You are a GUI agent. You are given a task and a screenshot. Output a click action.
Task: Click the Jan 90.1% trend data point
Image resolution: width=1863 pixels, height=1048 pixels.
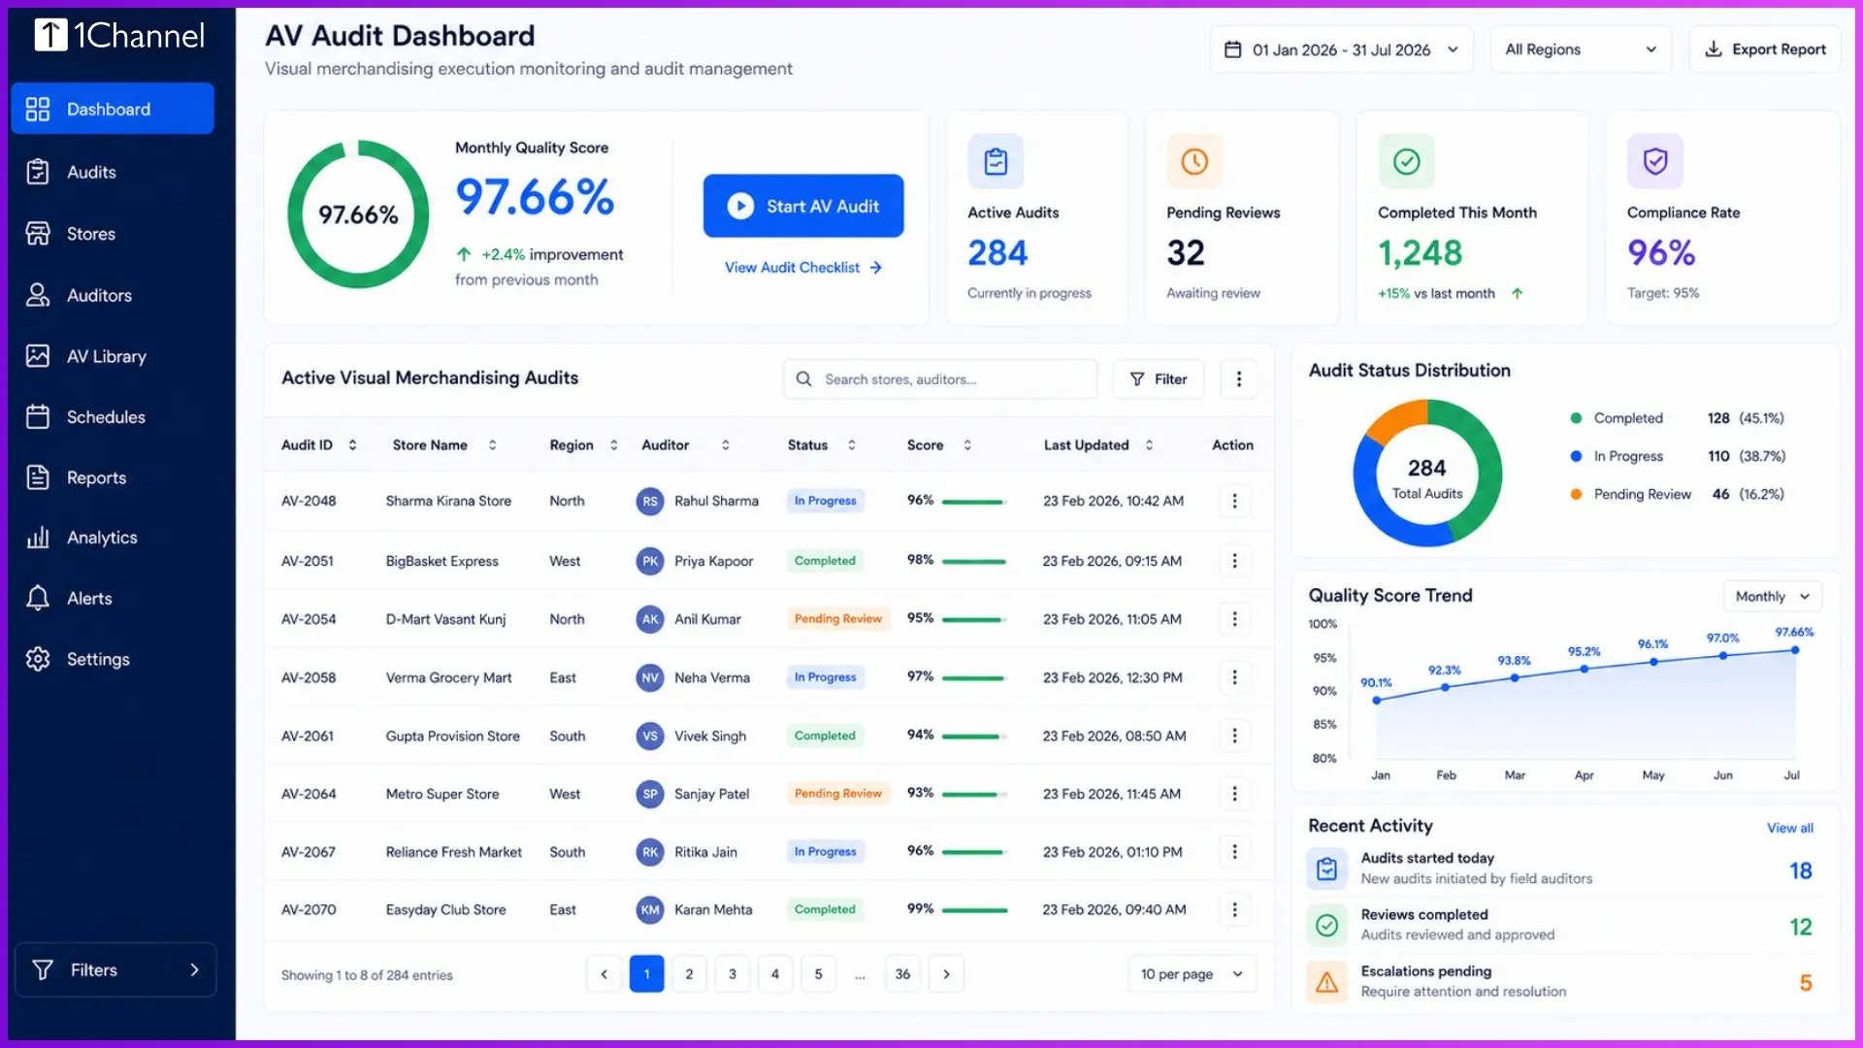click(1376, 700)
